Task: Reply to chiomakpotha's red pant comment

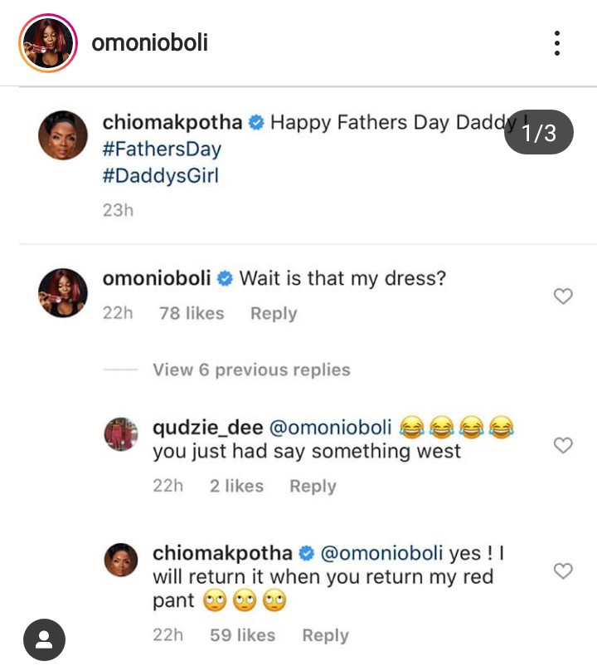Action: pos(325,636)
